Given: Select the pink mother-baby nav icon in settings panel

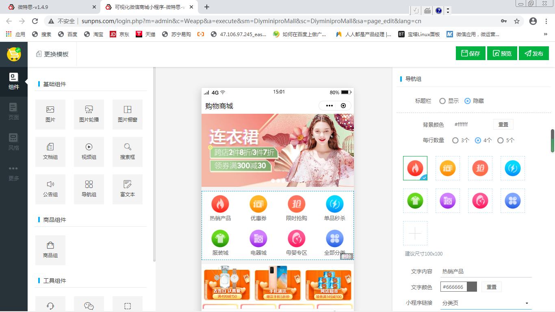Looking at the screenshot, I should 480,201.
